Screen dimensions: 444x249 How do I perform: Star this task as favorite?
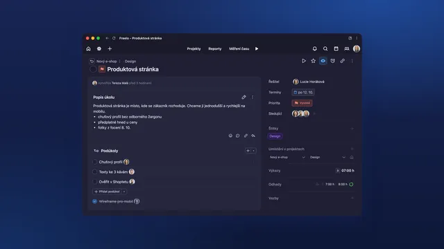[x=313, y=61]
